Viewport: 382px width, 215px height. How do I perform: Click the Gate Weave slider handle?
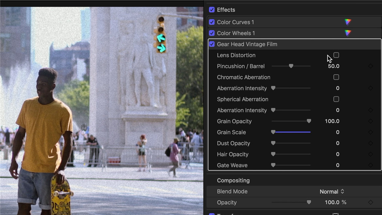pyautogui.click(x=273, y=165)
